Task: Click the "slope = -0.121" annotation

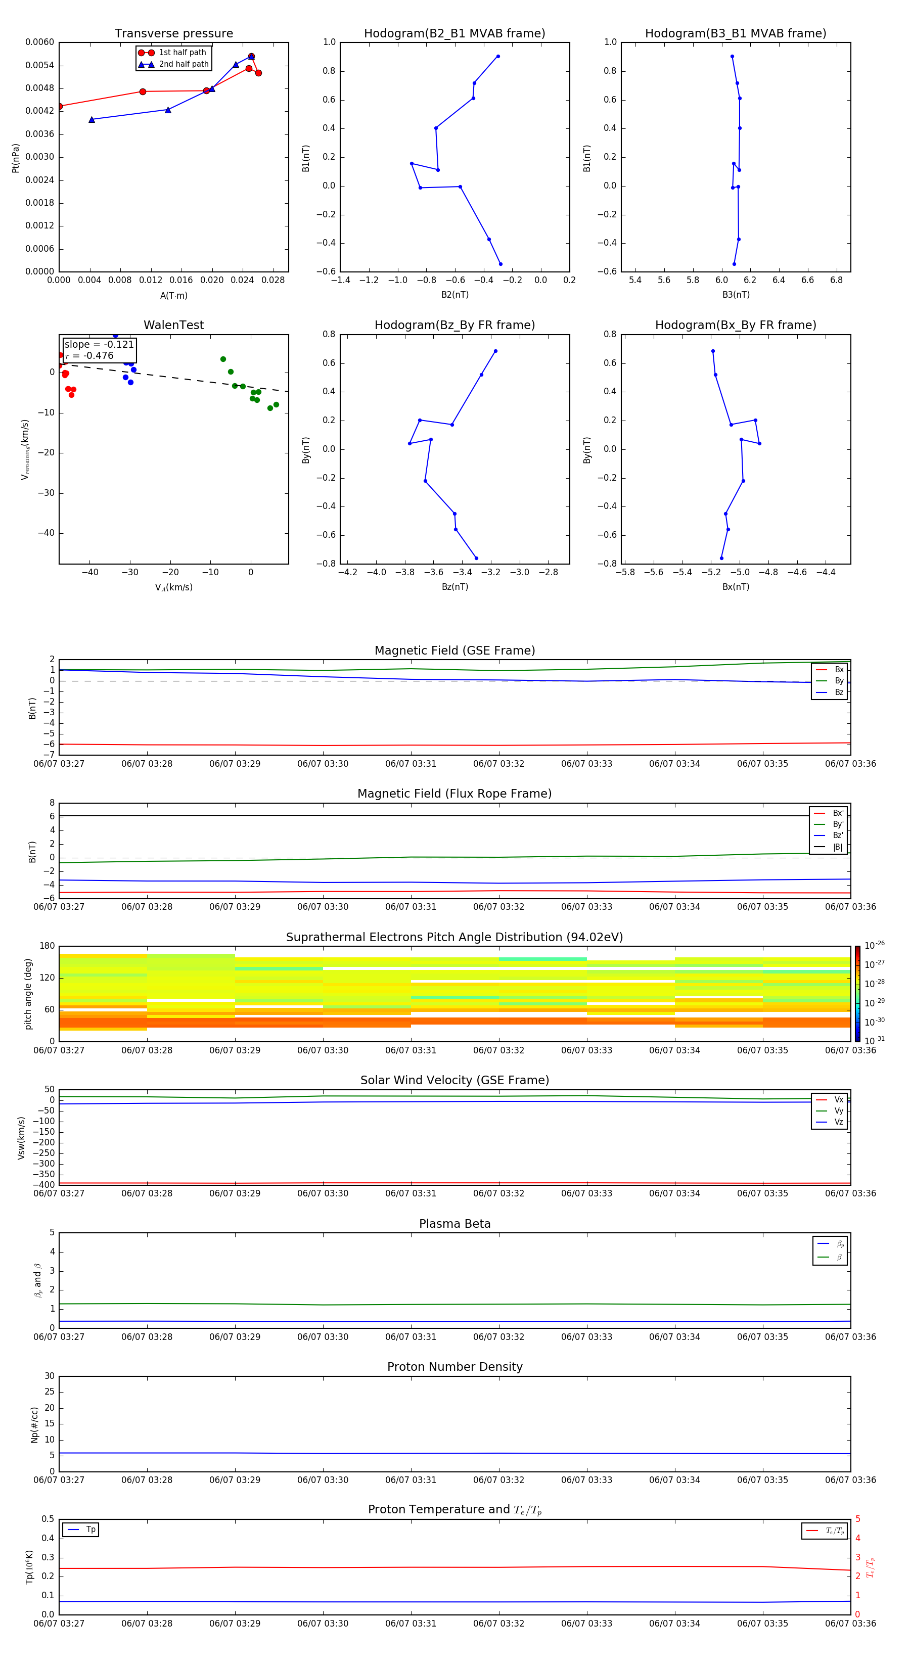Action: (99, 345)
